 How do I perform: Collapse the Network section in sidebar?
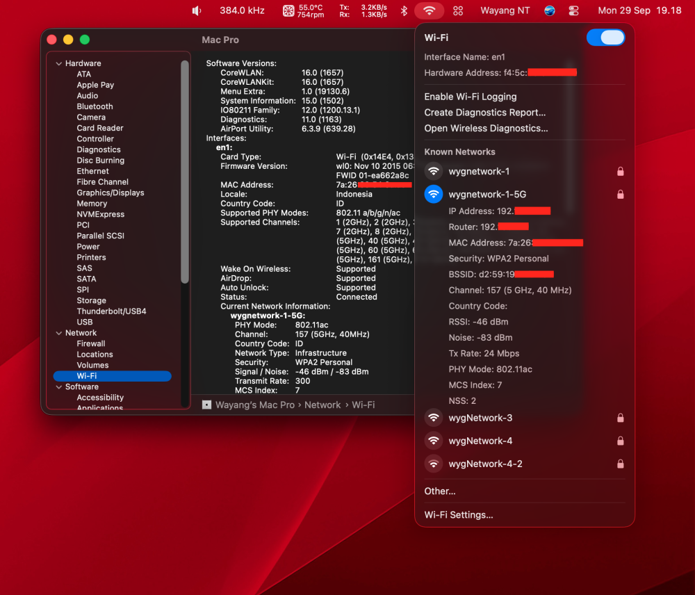click(58, 333)
